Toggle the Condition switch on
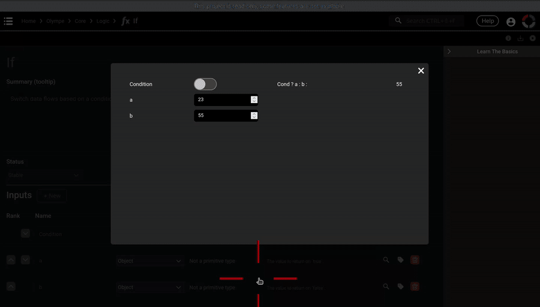Image resolution: width=540 pixels, height=307 pixels. [x=205, y=85]
